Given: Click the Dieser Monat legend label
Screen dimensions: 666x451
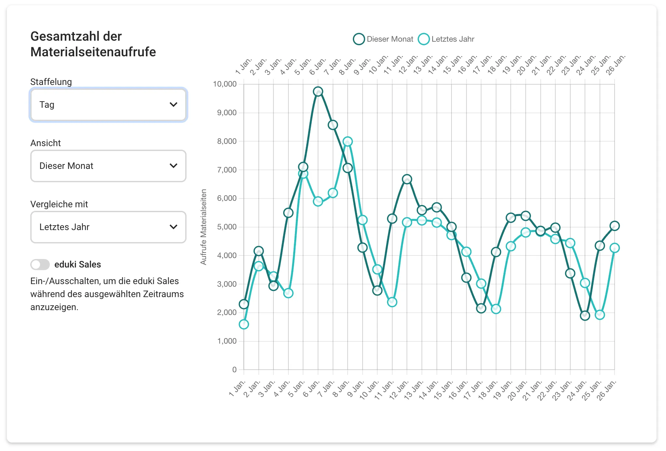Looking at the screenshot, I should [x=390, y=39].
